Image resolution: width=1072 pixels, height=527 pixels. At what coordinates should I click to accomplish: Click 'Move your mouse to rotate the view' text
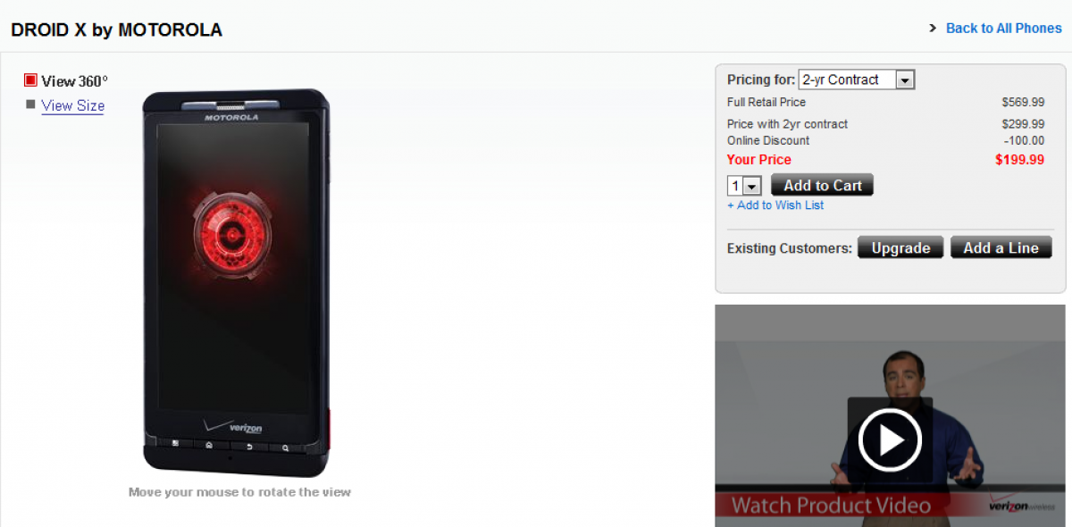239,492
